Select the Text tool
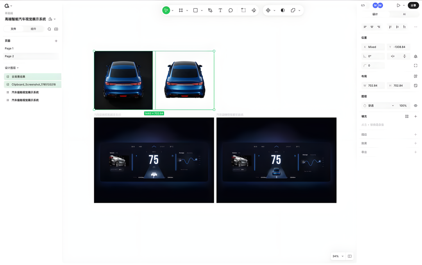Viewport: 422px width, 265px height. [x=220, y=10]
